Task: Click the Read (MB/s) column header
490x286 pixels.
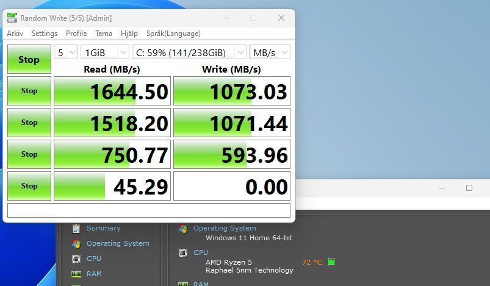Action: (x=112, y=69)
